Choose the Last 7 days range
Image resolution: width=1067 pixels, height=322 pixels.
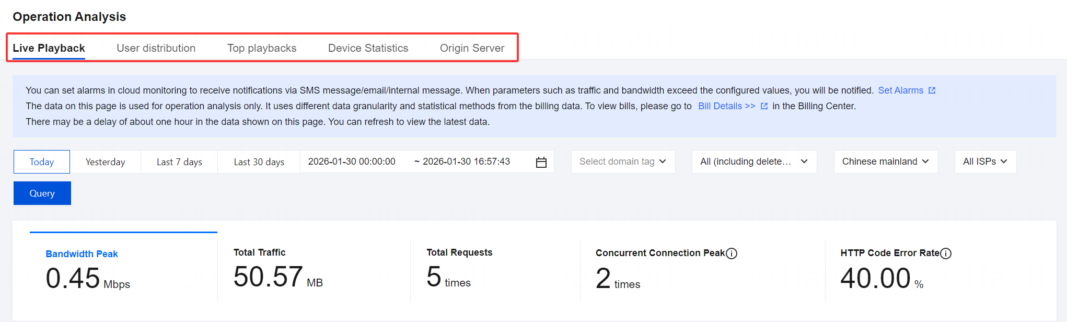pos(179,162)
